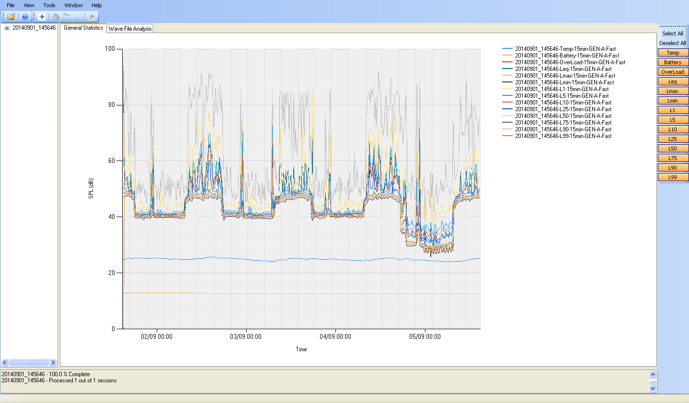Toggle the L99 series button
689x403 pixels.
[673, 177]
